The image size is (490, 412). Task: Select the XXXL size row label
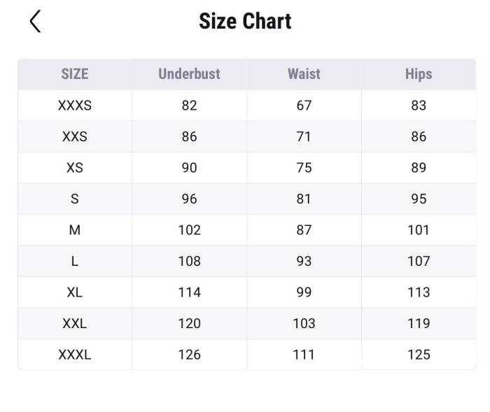(75, 355)
